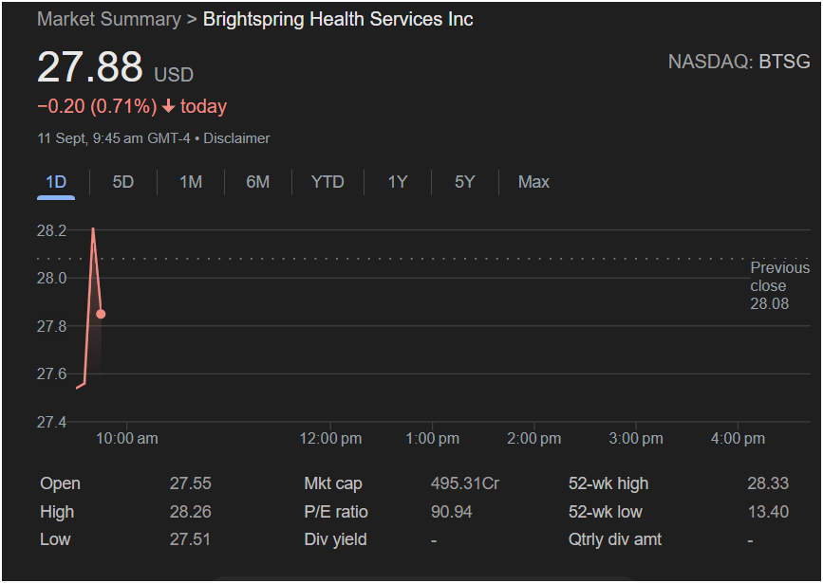Click the NASDAQ: BTSG ticker label
The width and height of the screenshot is (823, 583).
coord(739,62)
